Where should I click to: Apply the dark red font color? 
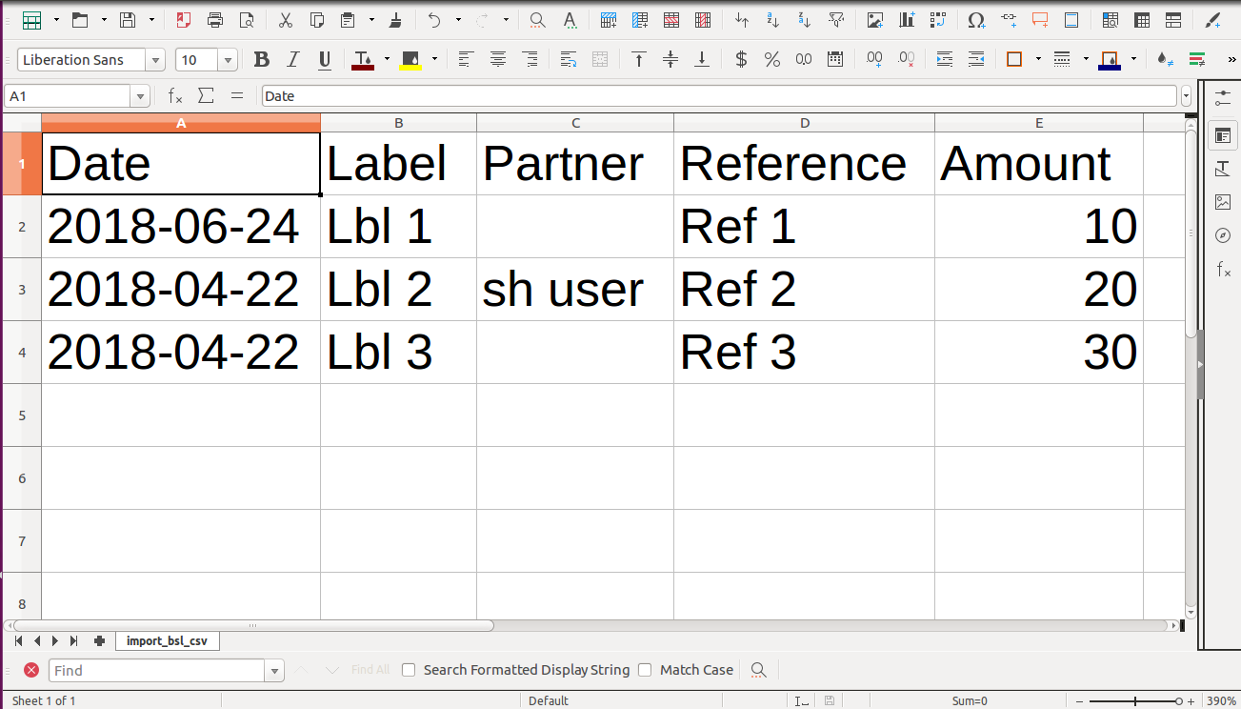[363, 59]
